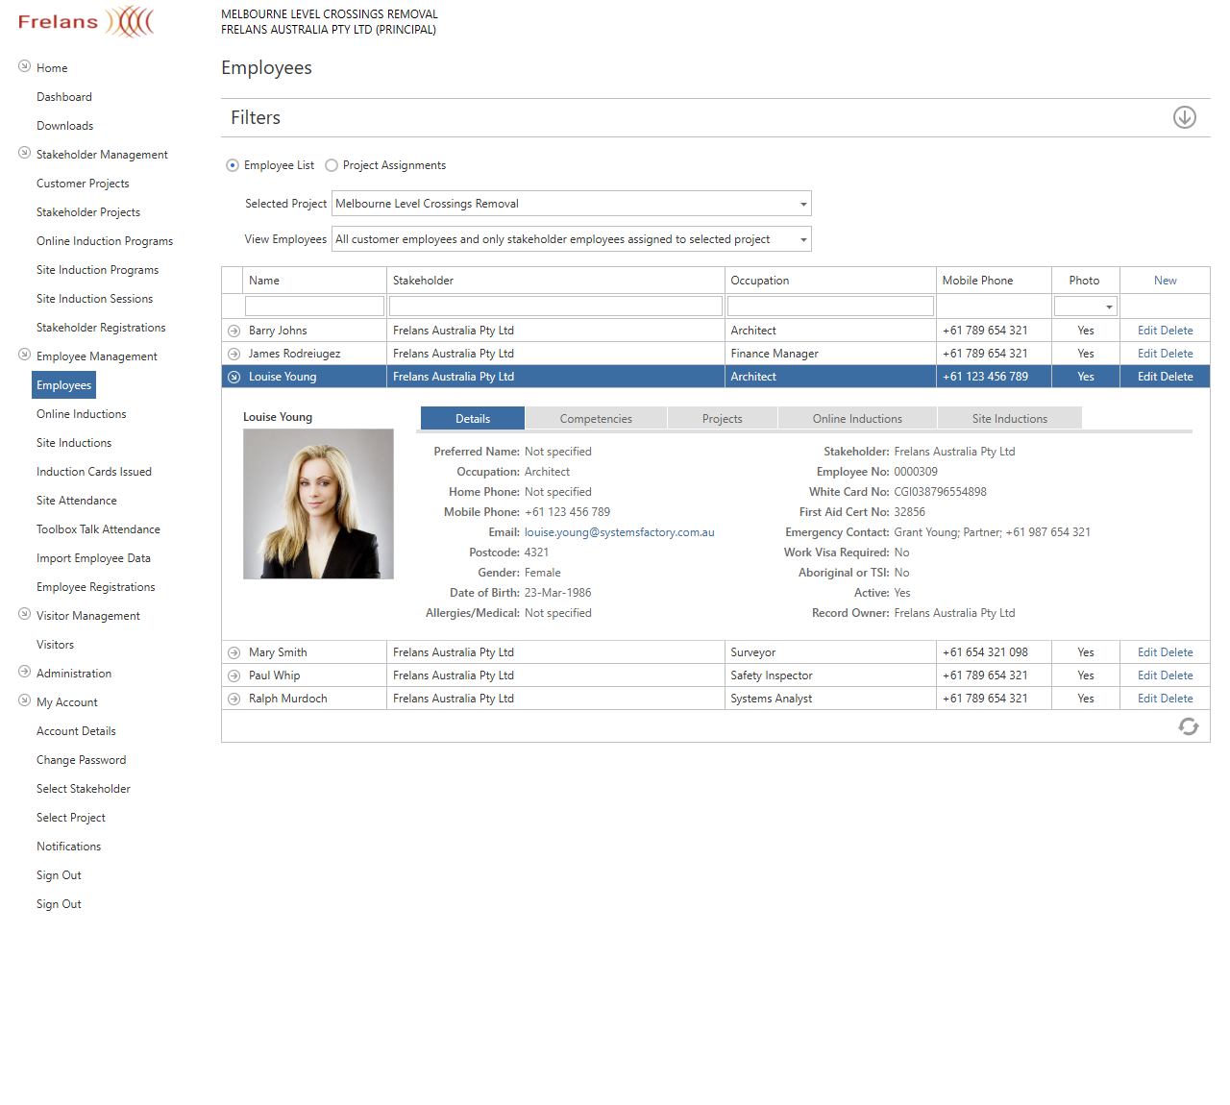This screenshot has height=1105, width=1230.
Task: Expand James Rodreiugez row arrow icon
Action: pos(234,354)
